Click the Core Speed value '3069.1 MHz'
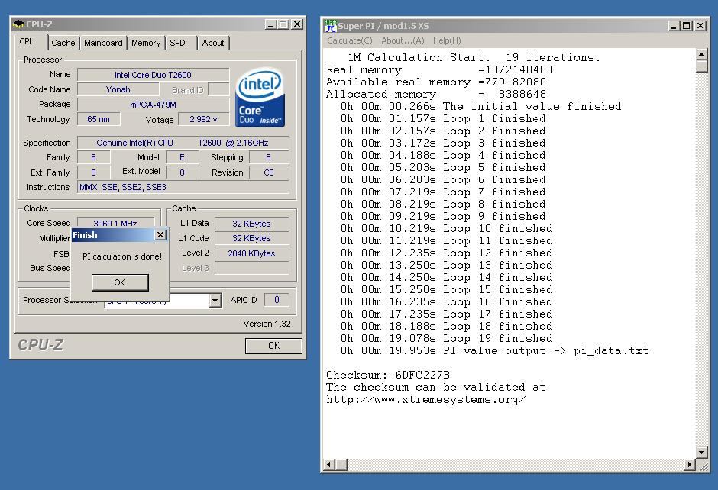 115,222
